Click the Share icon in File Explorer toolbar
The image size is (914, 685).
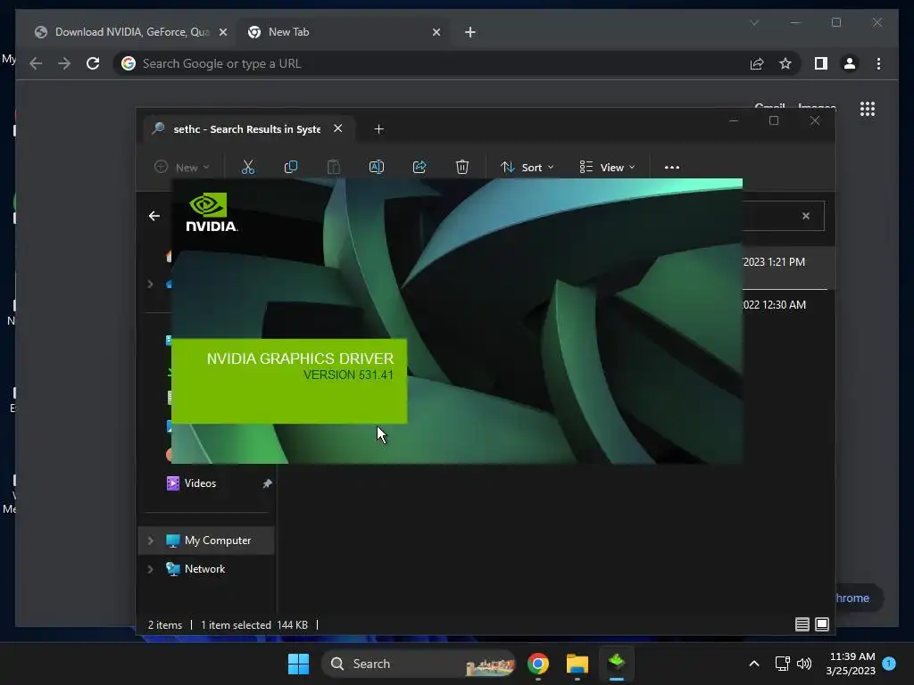[420, 167]
